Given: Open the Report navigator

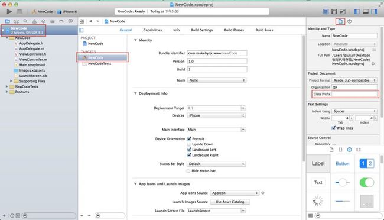Looking at the screenshot, I should tap(70, 21).
